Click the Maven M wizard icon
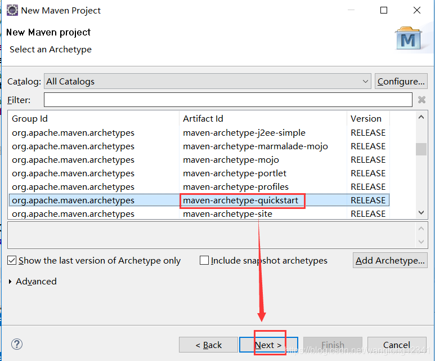 tap(408, 38)
